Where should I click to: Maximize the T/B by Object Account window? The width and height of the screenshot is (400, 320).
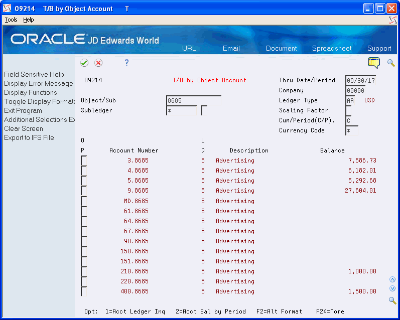pyautogui.click(x=380, y=9)
